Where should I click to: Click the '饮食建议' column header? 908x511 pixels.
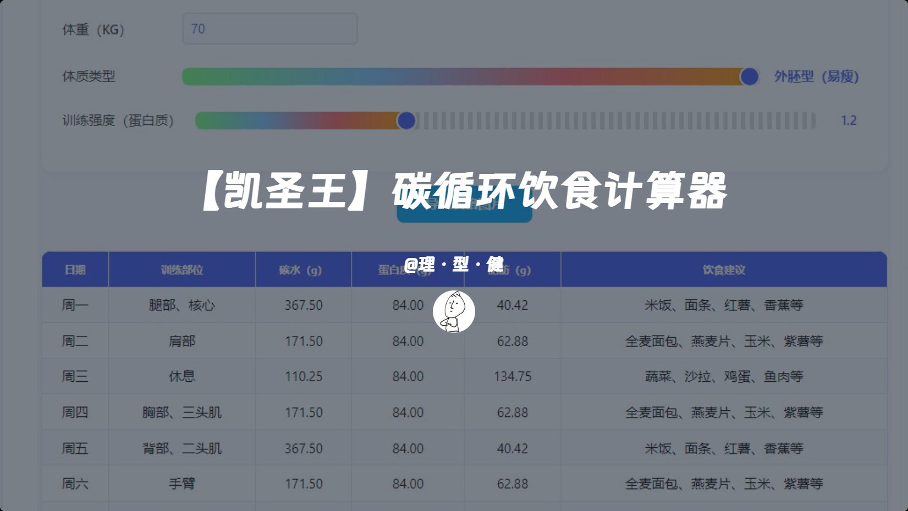[724, 270]
